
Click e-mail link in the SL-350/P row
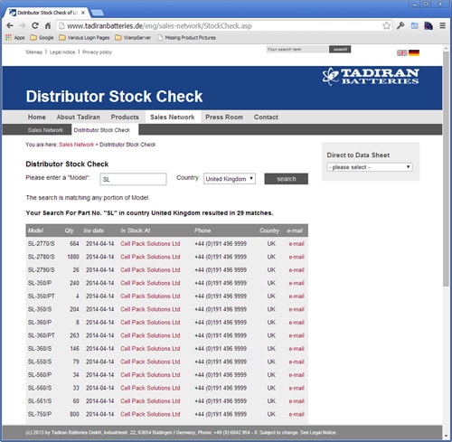point(297,283)
